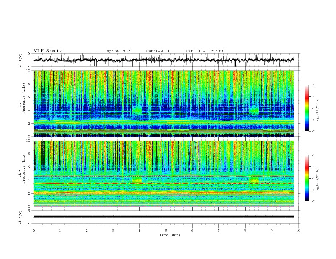Click the 'ch.3(V)' waveform axis label
Image resolution: width=336 pixels, height=259 pixels.
20,217
